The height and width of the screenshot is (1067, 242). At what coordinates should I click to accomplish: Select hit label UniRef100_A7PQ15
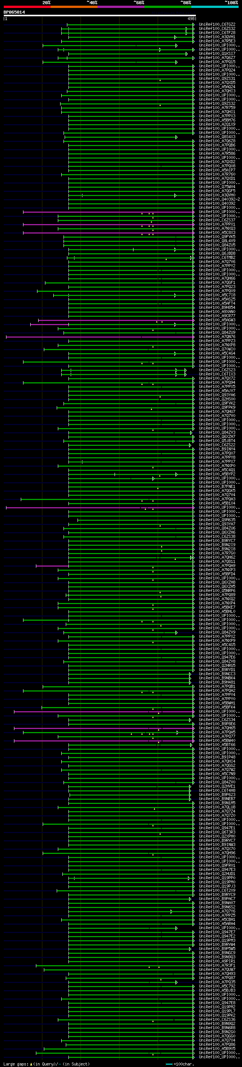[217, 62]
